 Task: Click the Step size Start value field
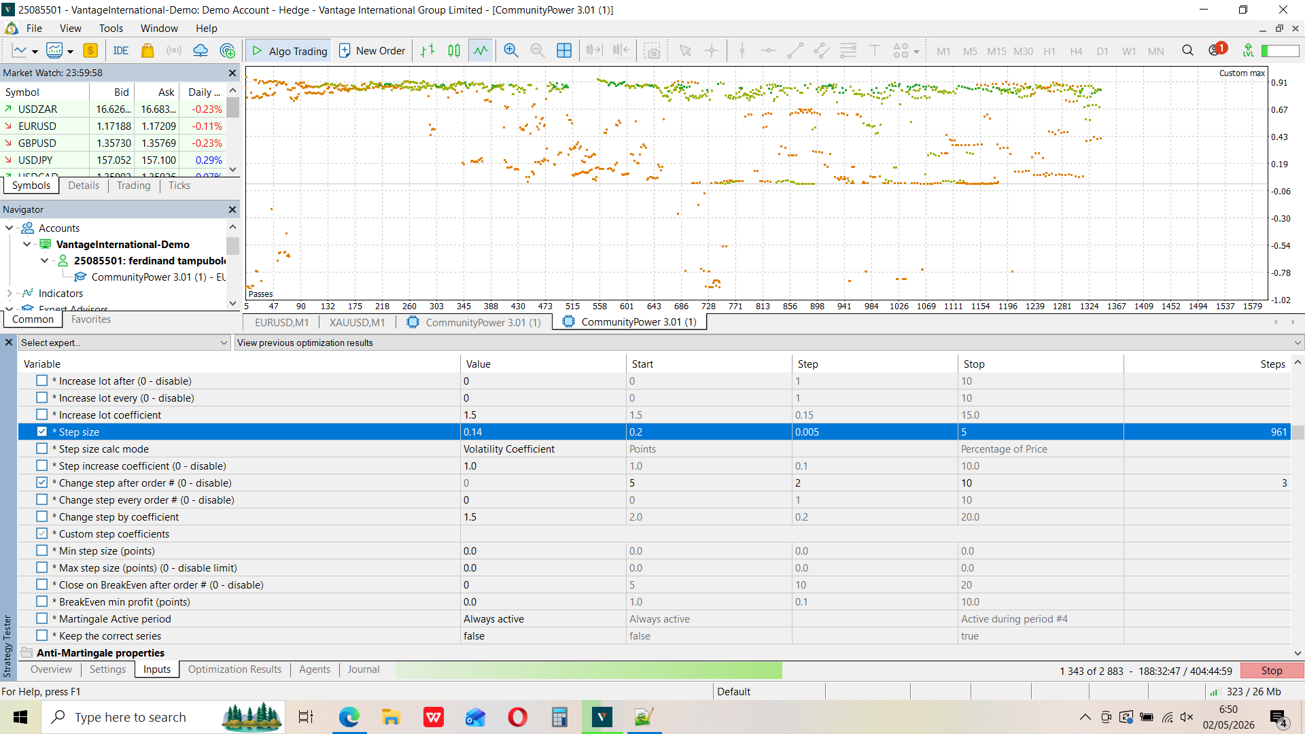(x=709, y=432)
